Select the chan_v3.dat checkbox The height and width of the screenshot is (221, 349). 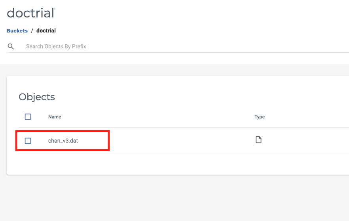[x=28, y=141]
